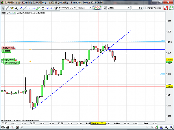Click the zoom reset magnifier icon
The image size is (174, 130).
[x=162, y=127]
